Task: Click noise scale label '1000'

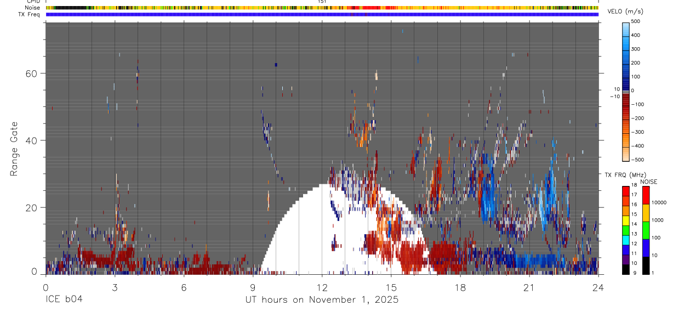Action: [x=658, y=220]
